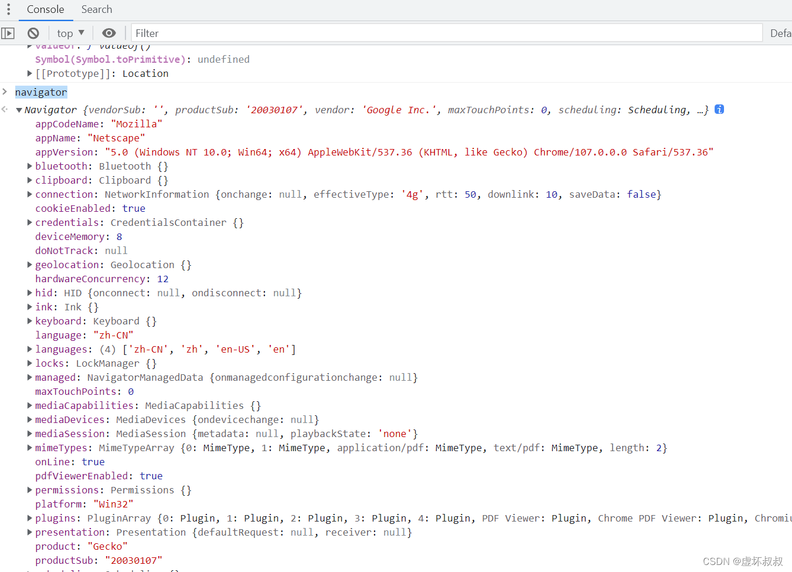Collapse the Navigator object tree
This screenshot has height=572, width=792.
pyautogui.click(x=19, y=110)
